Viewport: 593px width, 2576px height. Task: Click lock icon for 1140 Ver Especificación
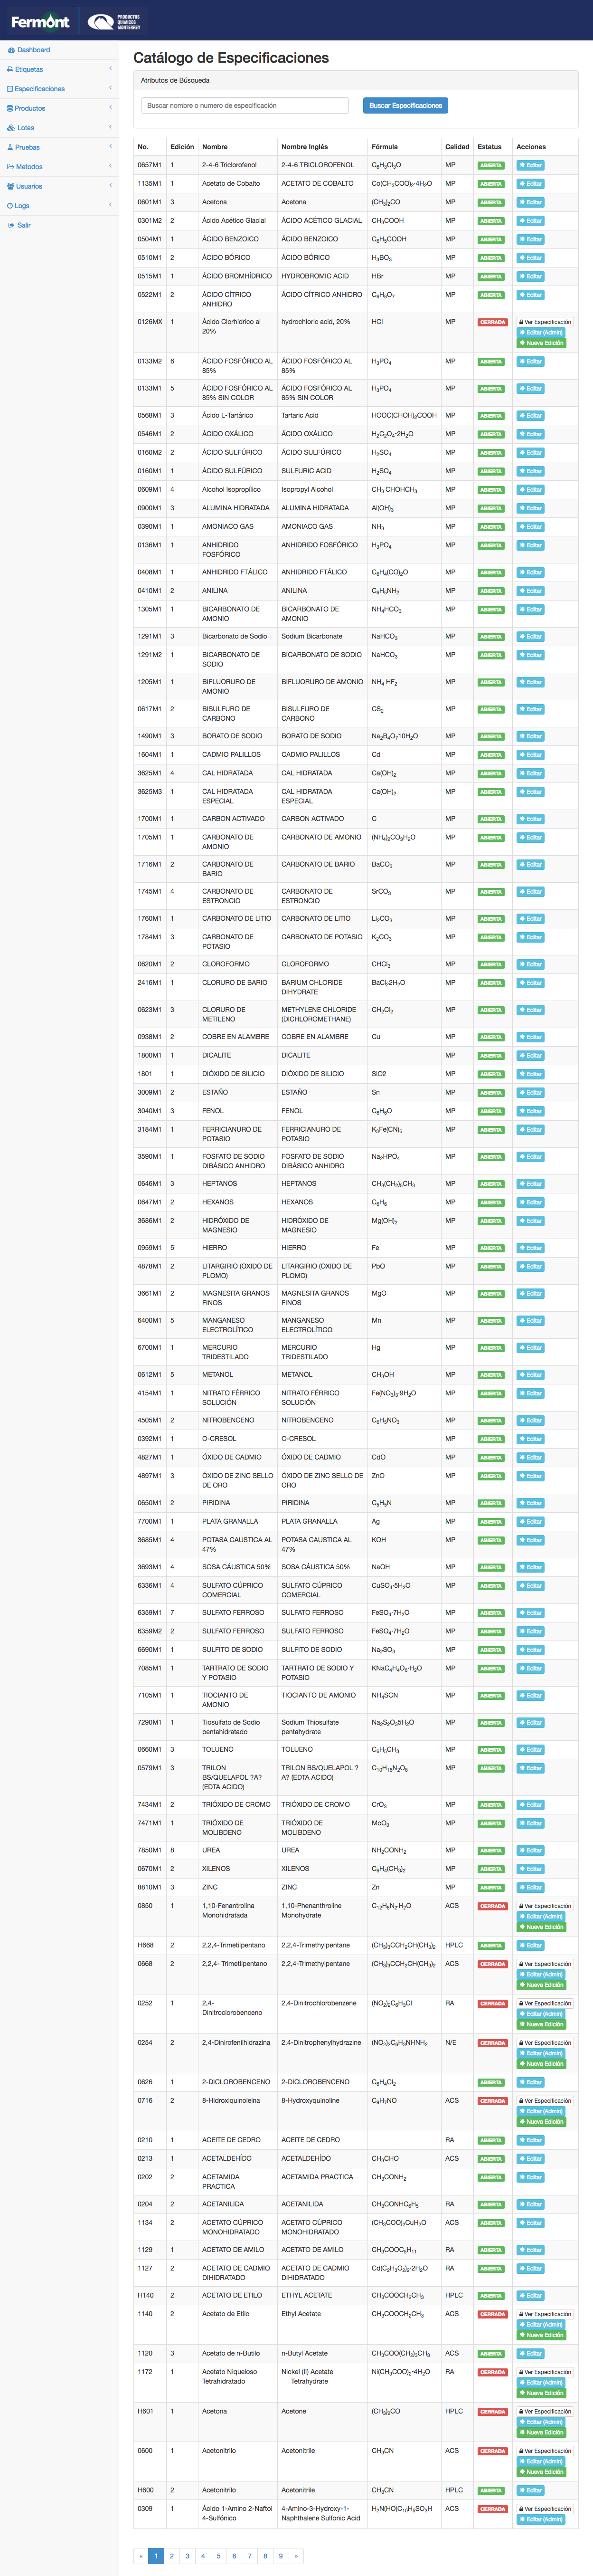coord(521,2314)
